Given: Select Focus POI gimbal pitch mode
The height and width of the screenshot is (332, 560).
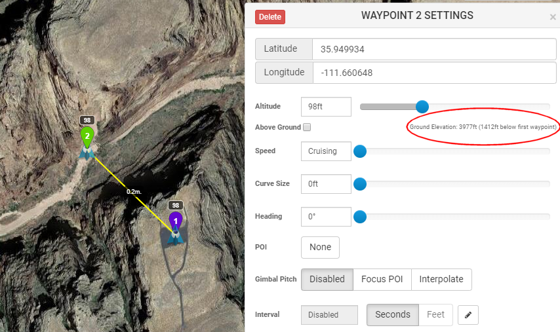Looking at the screenshot, I should click(382, 279).
